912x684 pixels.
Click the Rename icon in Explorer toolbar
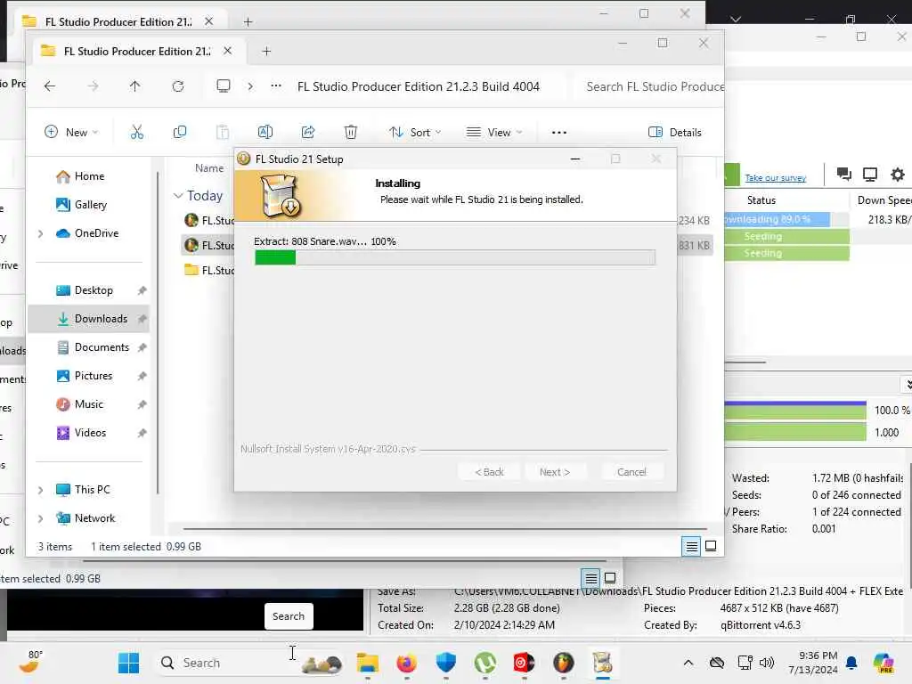point(265,132)
